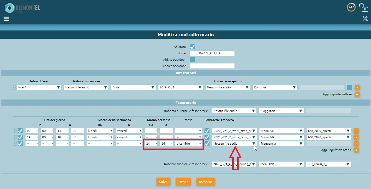Click the Indietro button
Image resolution: width=371 pixels, height=189 pixels.
click(206, 182)
